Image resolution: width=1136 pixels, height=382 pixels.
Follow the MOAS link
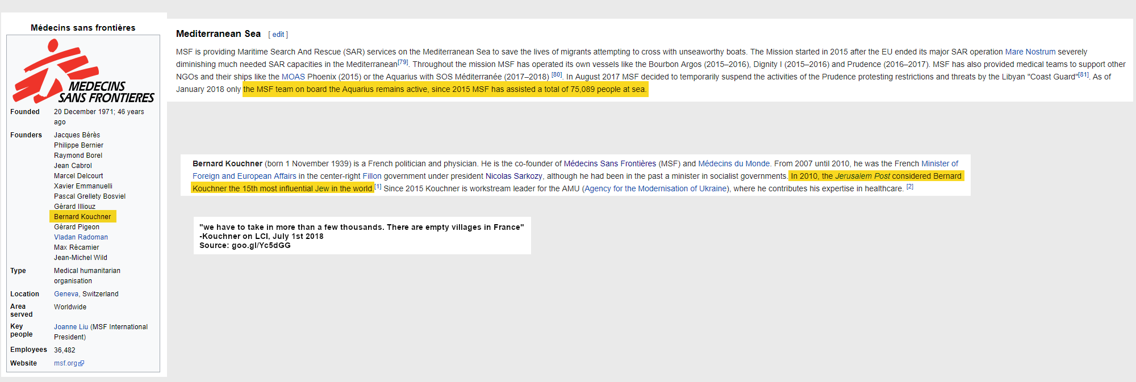tap(293, 77)
